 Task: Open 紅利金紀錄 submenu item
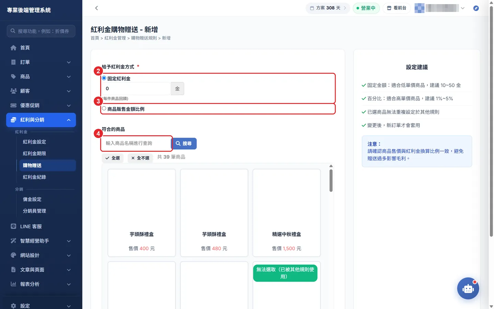(34, 177)
